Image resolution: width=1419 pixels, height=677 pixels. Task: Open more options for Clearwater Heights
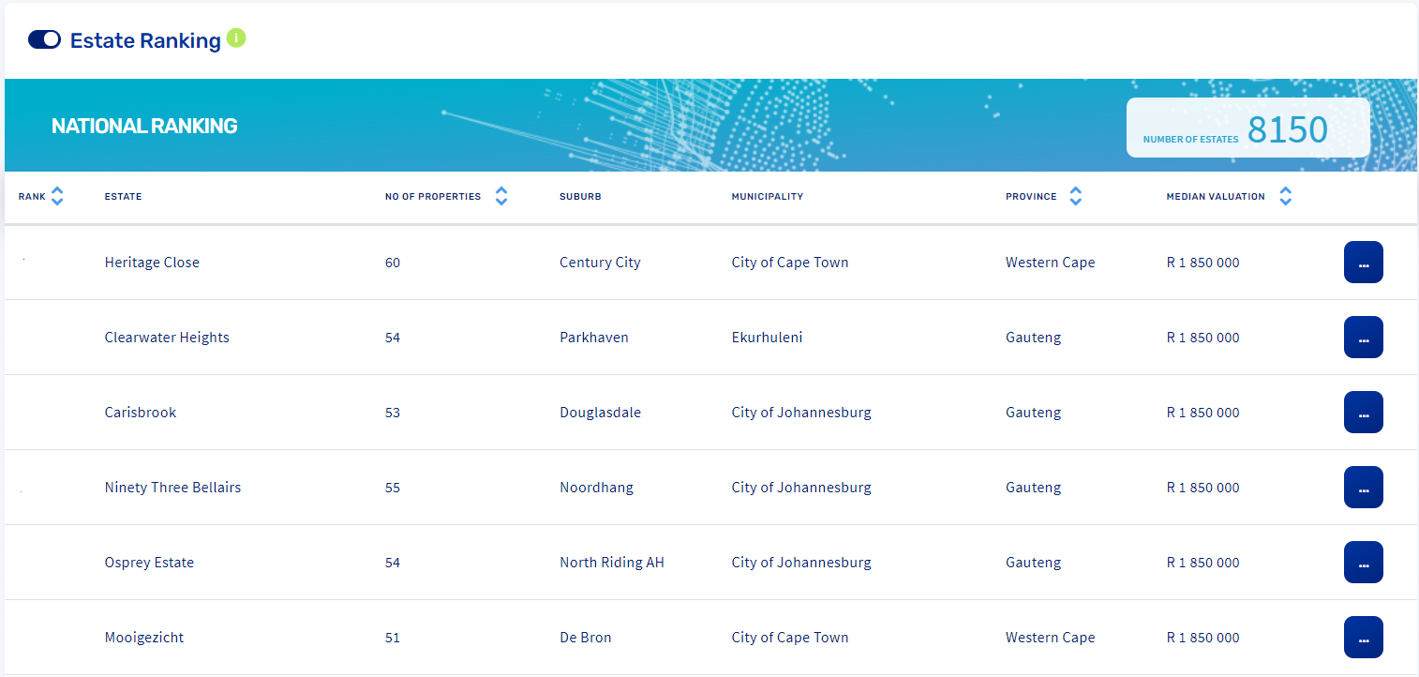tap(1363, 338)
